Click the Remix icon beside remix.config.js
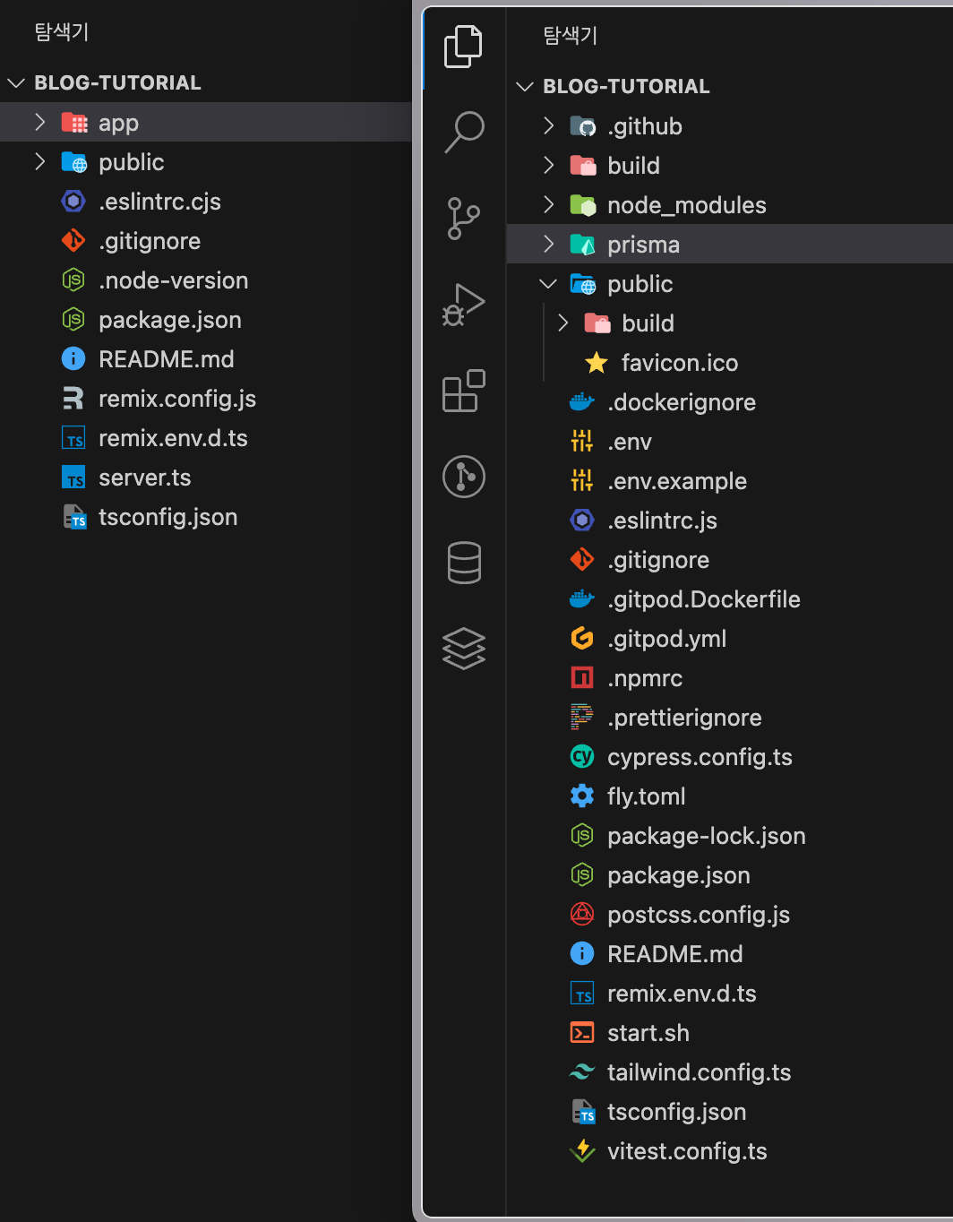Image resolution: width=953 pixels, height=1222 pixels. (x=73, y=399)
